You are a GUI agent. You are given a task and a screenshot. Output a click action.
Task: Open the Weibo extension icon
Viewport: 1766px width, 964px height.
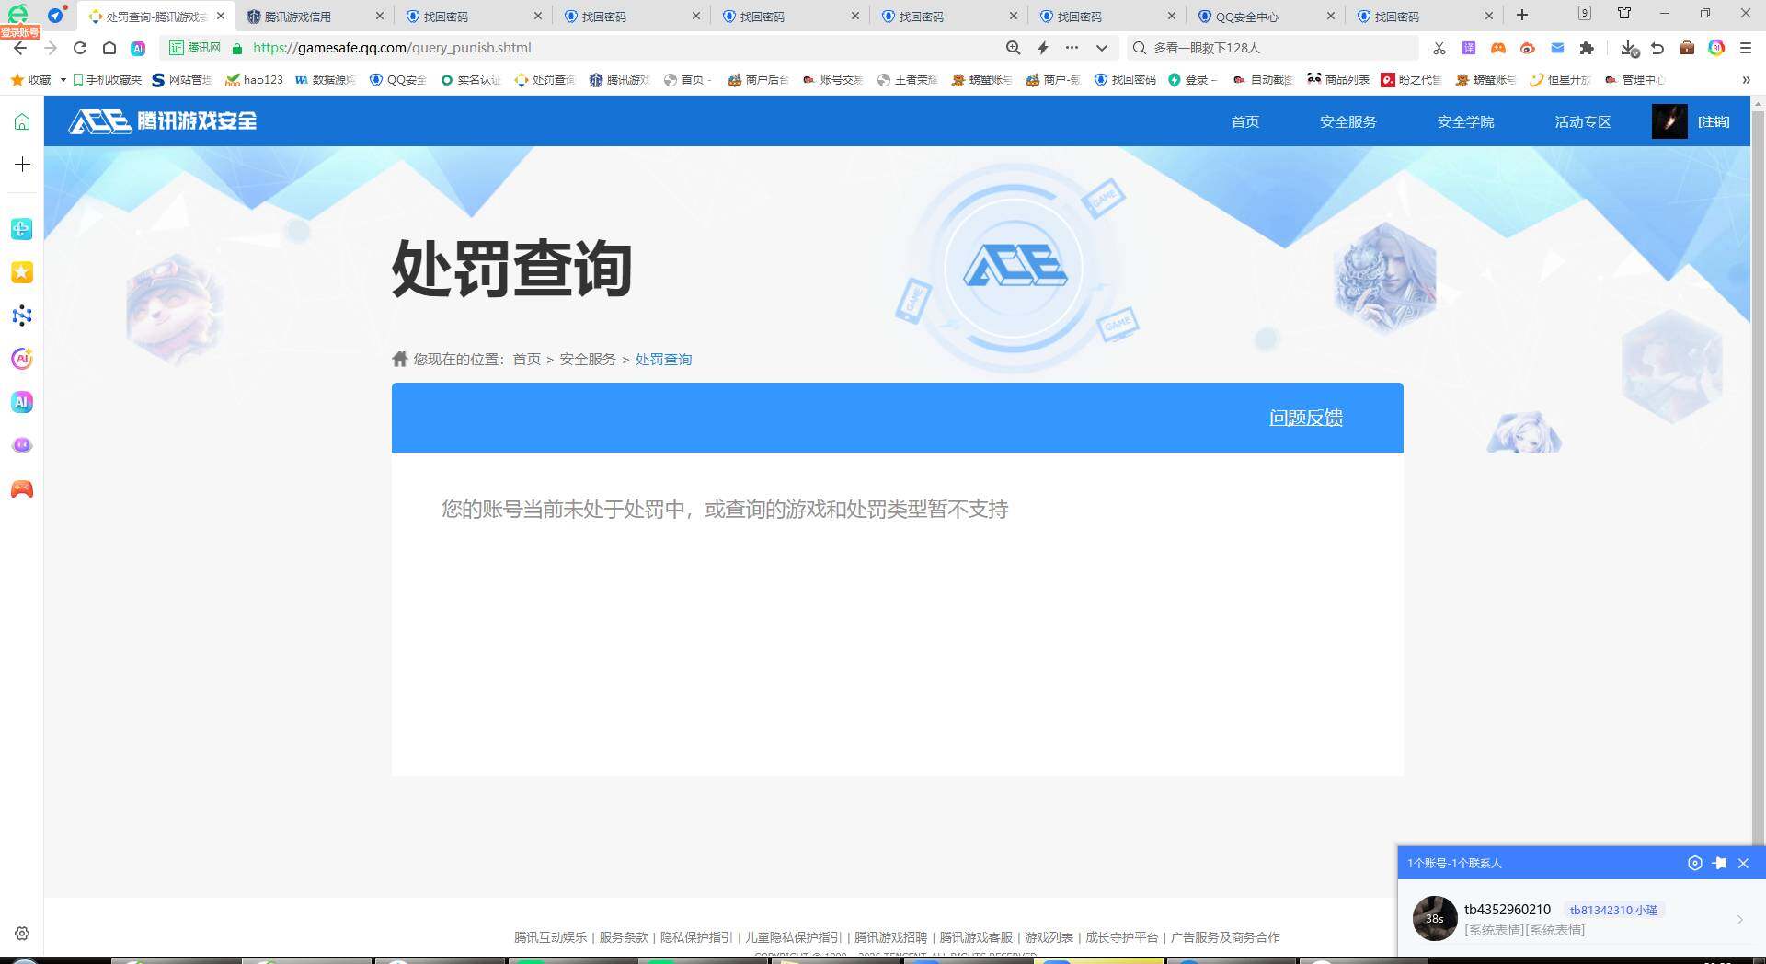click(x=1528, y=48)
